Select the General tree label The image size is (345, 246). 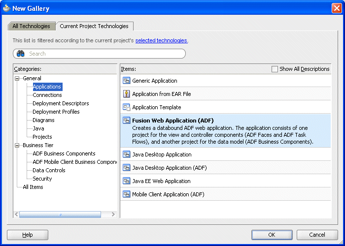(x=32, y=78)
